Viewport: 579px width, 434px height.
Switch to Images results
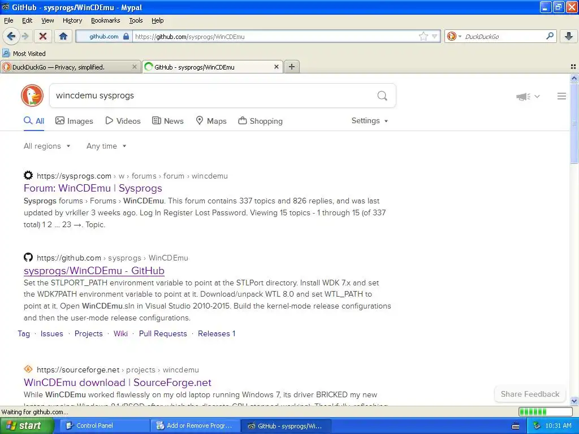coord(74,121)
